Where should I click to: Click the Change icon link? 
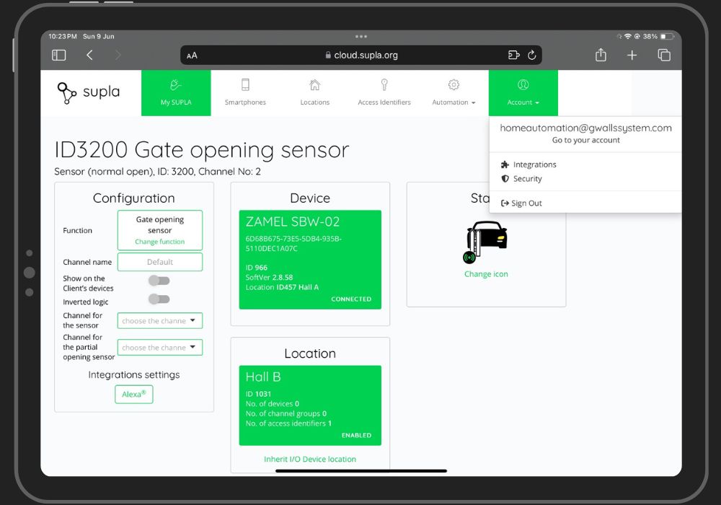pyautogui.click(x=486, y=274)
